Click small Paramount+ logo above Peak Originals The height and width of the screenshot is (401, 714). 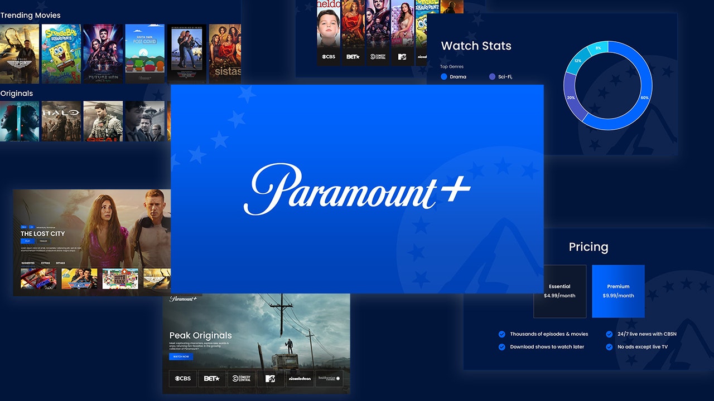[184, 299]
